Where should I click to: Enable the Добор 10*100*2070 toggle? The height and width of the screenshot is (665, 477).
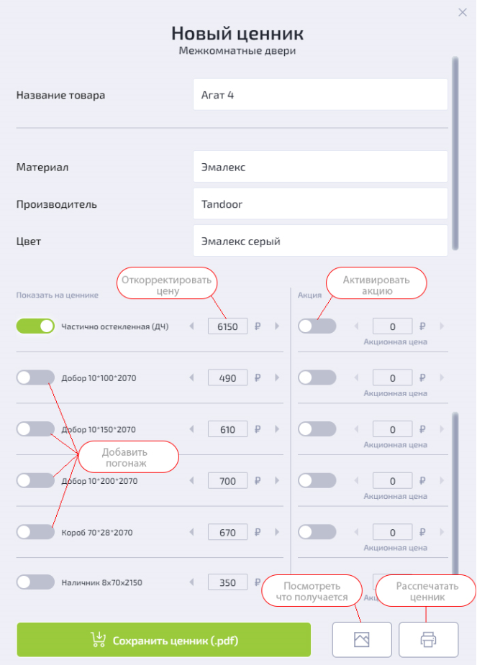pos(35,378)
